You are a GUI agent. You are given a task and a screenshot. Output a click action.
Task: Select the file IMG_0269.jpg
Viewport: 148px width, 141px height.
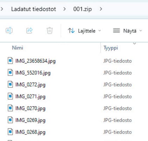(x=30, y=120)
